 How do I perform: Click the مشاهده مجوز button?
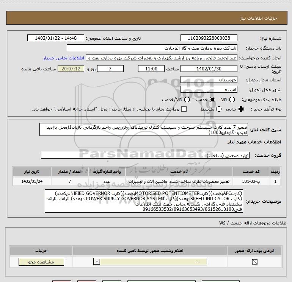click(x=41, y=262)
